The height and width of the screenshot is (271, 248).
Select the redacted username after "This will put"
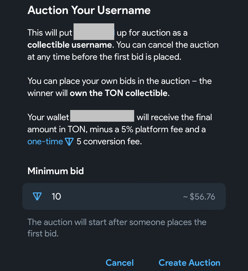click(x=94, y=33)
